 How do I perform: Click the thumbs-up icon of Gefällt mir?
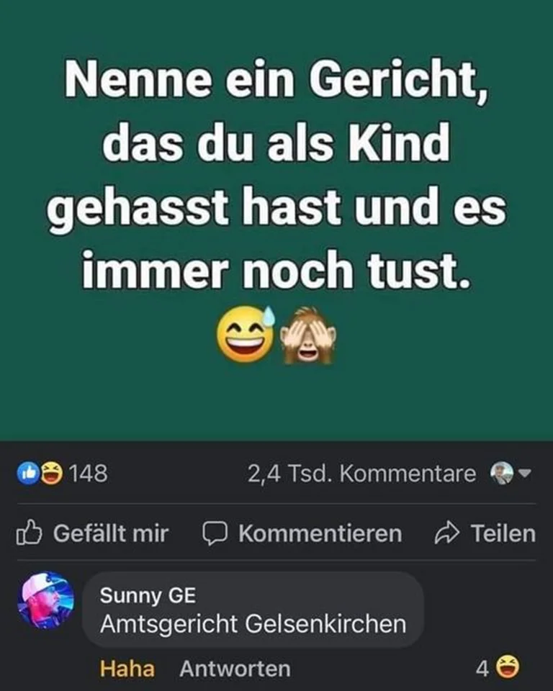click(x=29, y=533)
